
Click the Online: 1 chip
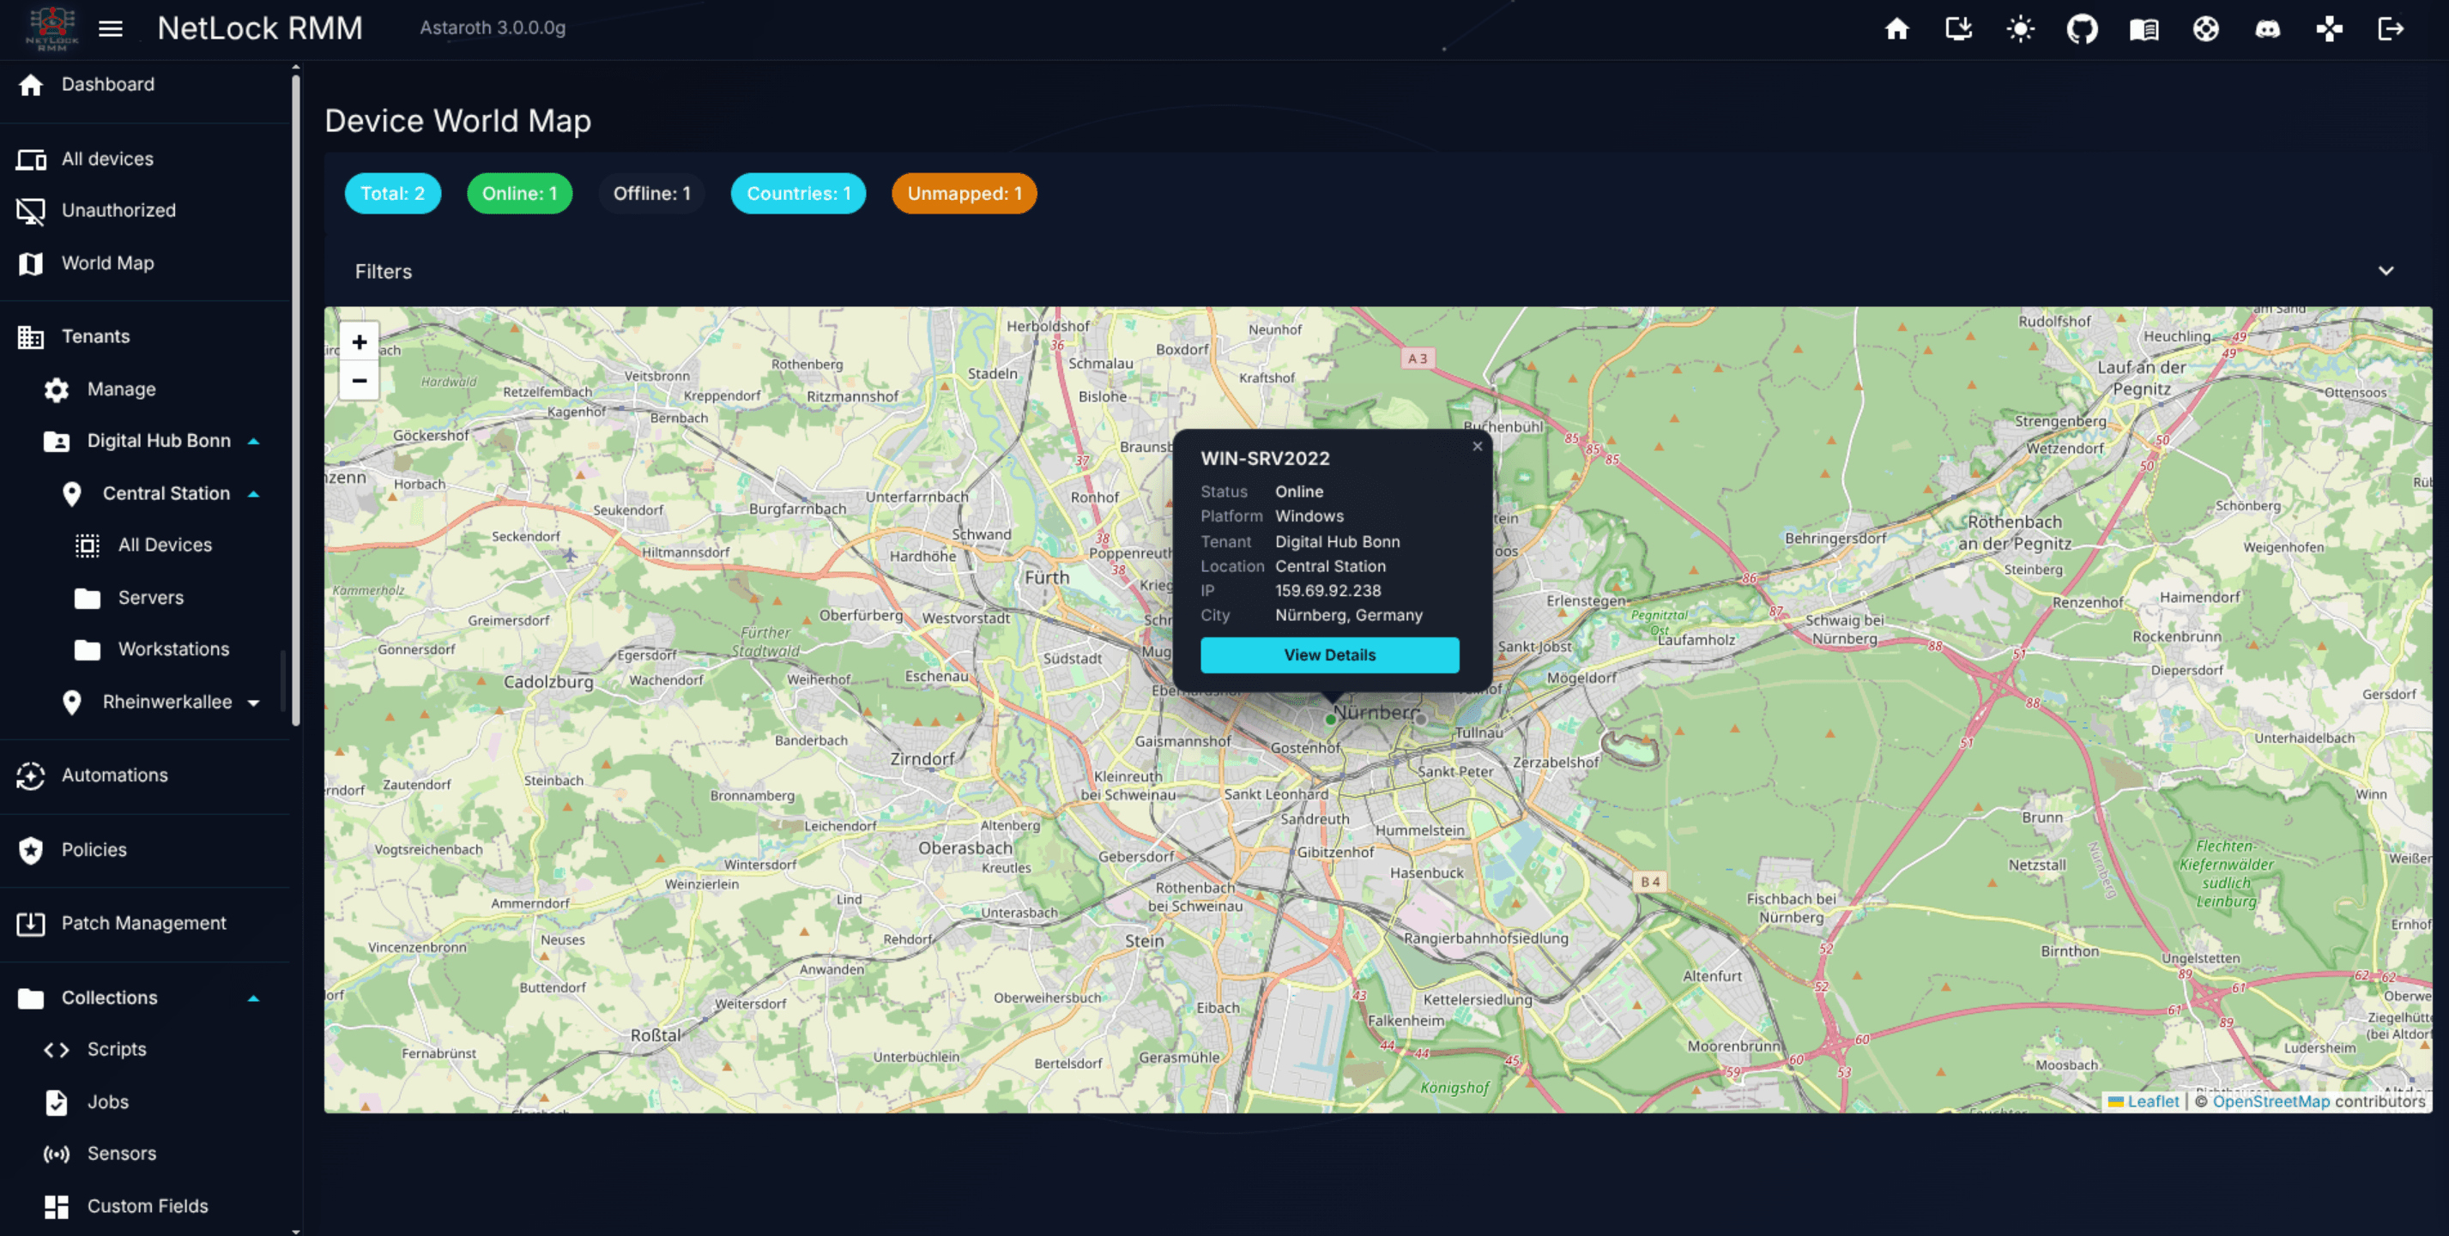tap(519, 194)
